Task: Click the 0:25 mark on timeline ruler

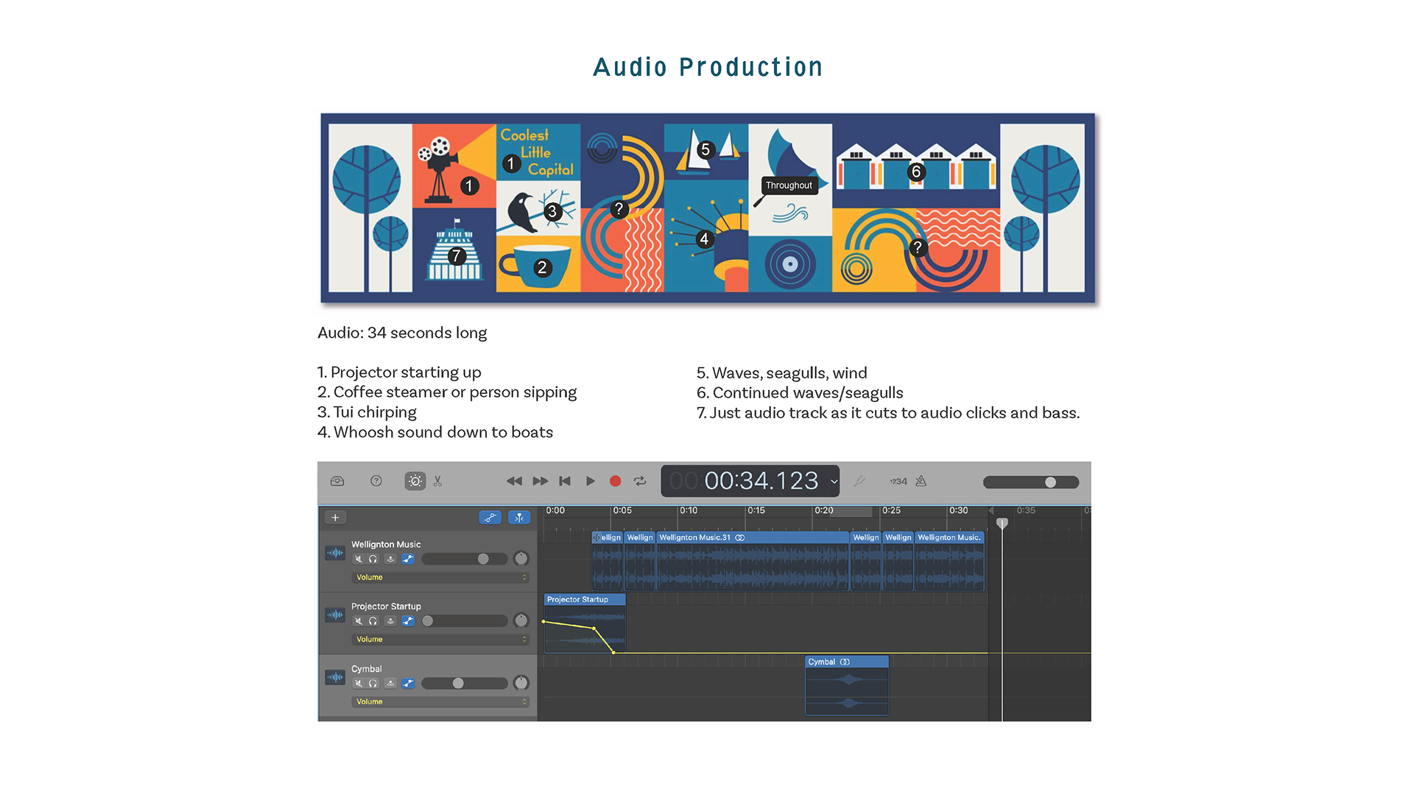Action: pyautogui.click(x=891, y=511)
